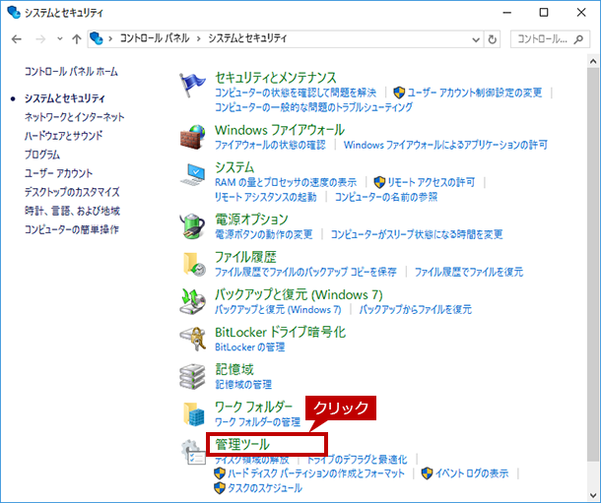
Task: Open システム heading link
Action: coord(234,167)
